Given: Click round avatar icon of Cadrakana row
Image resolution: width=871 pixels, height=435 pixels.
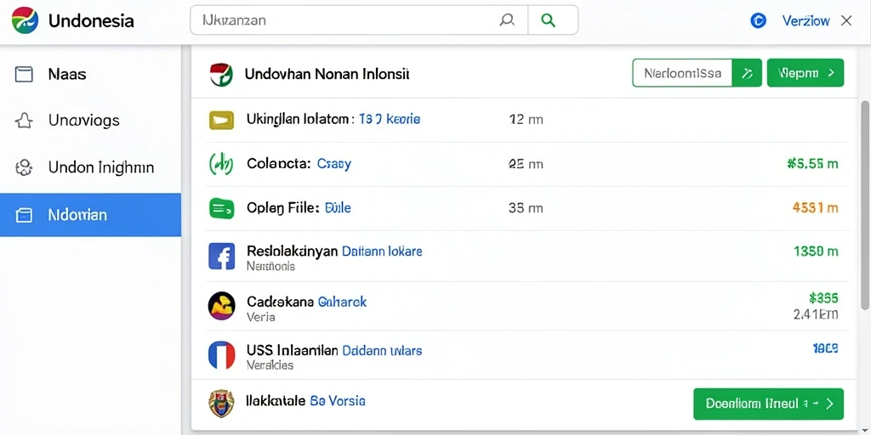Looking at the screenshot, I should 221,306.
